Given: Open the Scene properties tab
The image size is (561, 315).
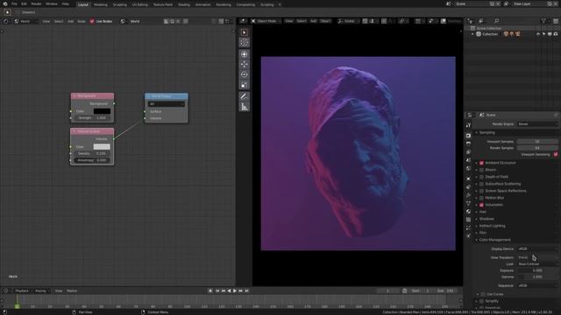Looking at the screenshot, I should (468, 160).
